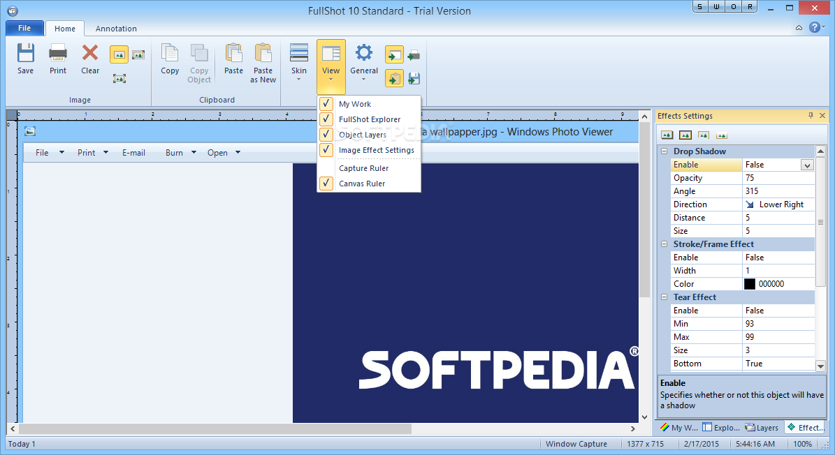This screenshot has width=835, height=455.
Task: Click Print in Photo Viewer toolbar
Action: tap(86, 153)
